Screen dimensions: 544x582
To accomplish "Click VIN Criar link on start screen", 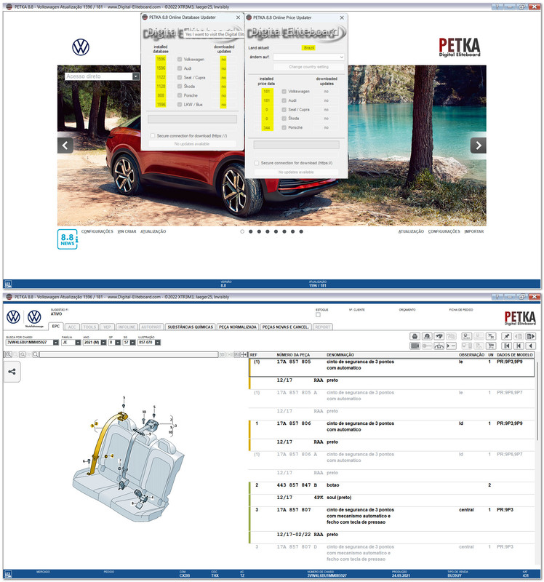I will point(127,231).
